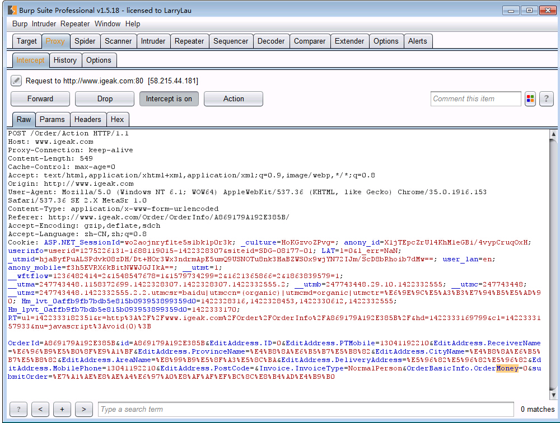Click the search help question mark button
The image size is (560, 423).
(x=18, y=409)
